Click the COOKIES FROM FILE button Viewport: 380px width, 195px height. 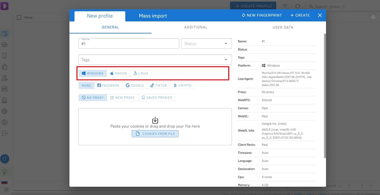coord(155,134)
